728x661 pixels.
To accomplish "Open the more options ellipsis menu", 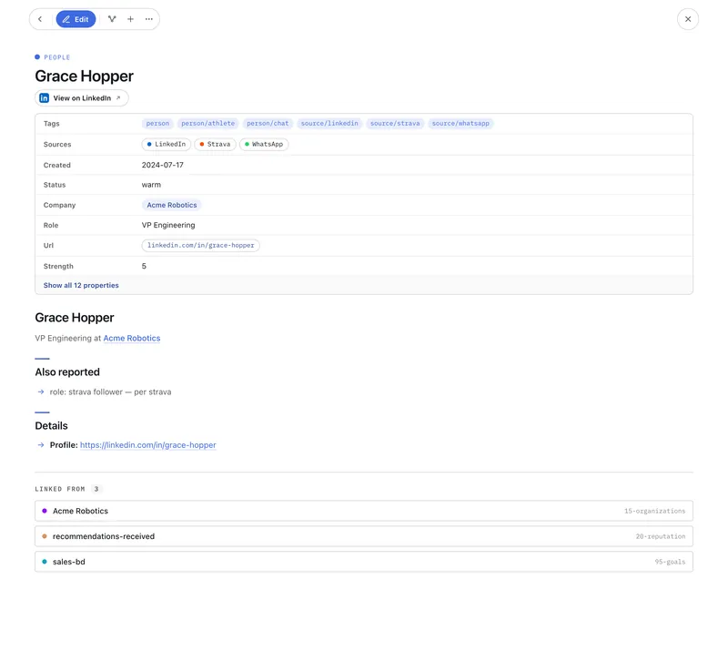I will pyautogui.click(x=148, y=19).
